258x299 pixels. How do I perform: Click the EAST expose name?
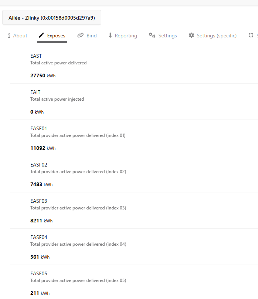pos(36,56)
